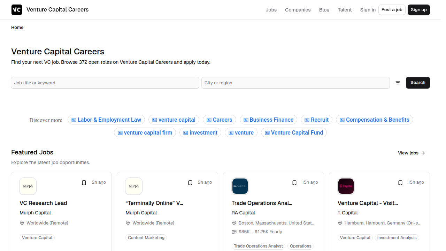
Task: Click the RA Capital company logo
Action: coord(240,186)
